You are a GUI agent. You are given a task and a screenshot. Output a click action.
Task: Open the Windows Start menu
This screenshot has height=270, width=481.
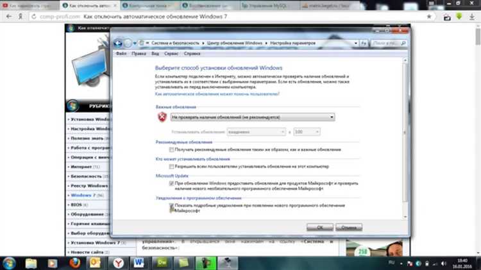point(9,263)
